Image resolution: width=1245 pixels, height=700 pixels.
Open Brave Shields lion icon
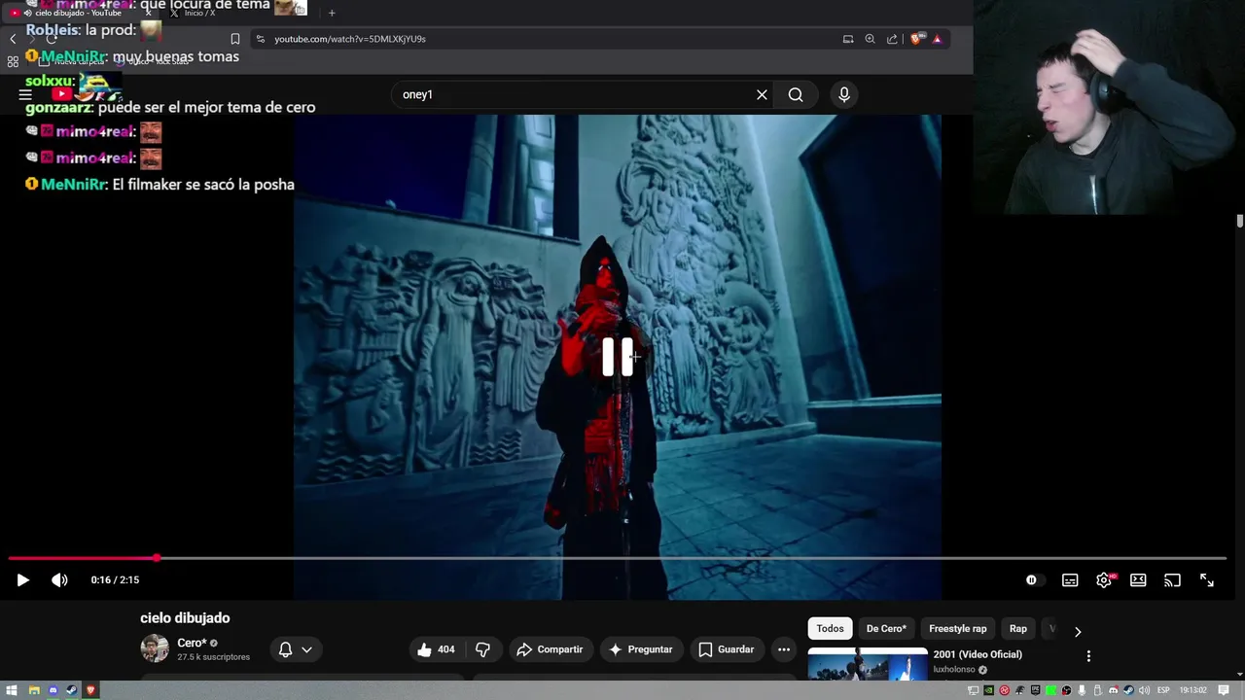pyautogui.click(x=916, y=39)
